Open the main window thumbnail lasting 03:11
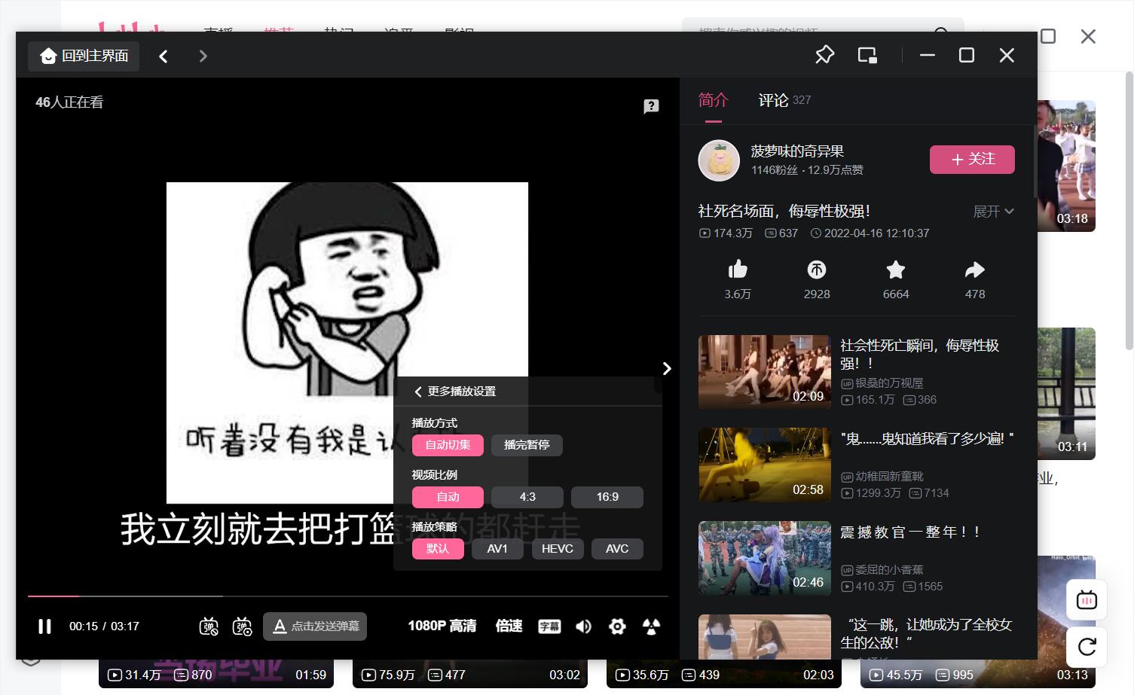The width and height of the screenshot is (1134, 695). (1067, 393)
